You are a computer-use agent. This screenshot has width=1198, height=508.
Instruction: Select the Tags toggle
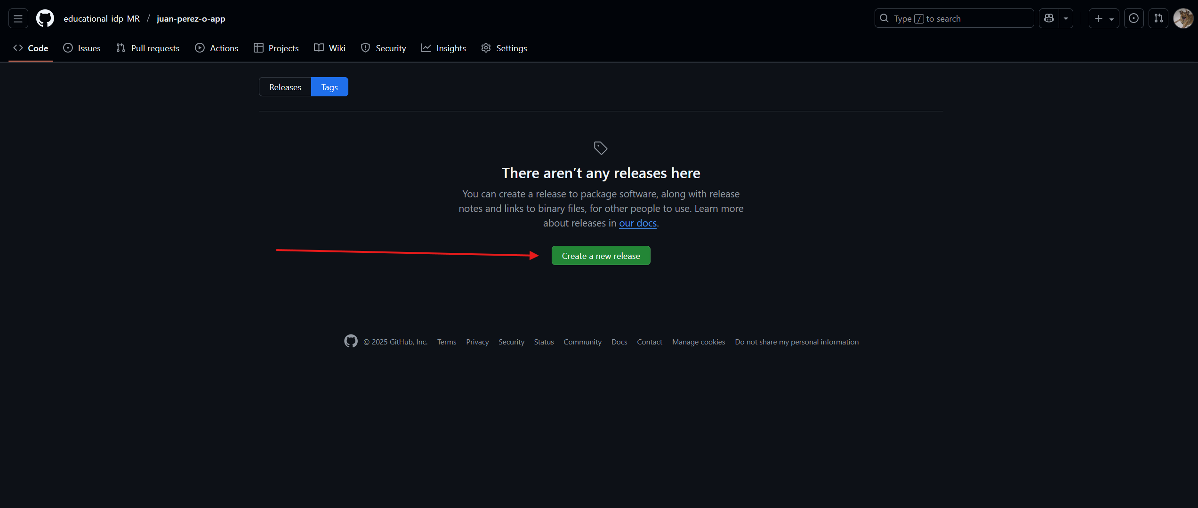[330, 87]
